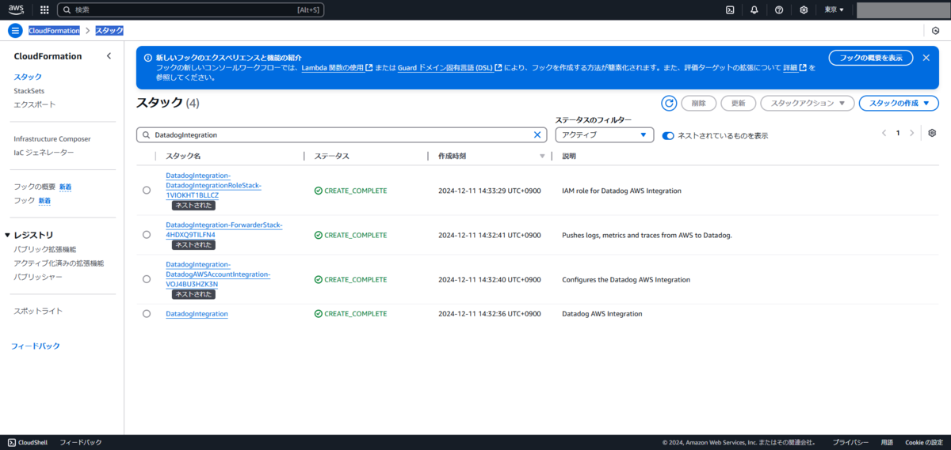
Task: Go to next page of stacks
Action: (x=912, y=133)
